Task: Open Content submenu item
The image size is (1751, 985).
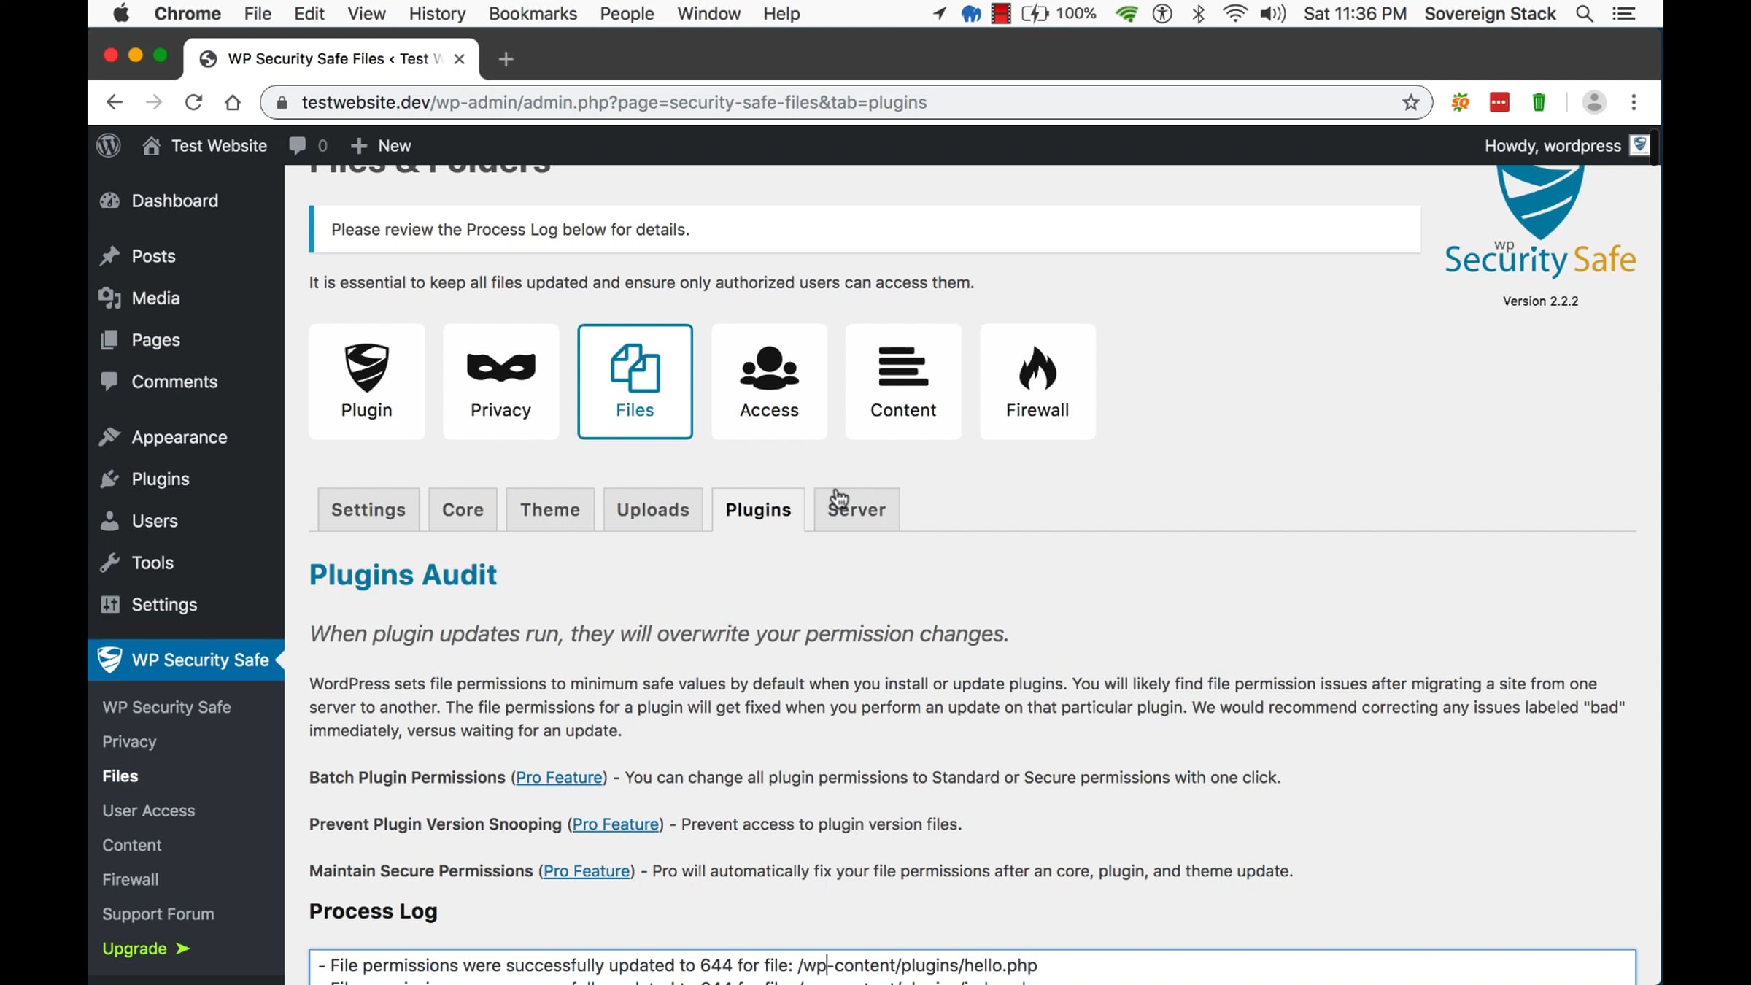Action: click(x=132, y=845)
